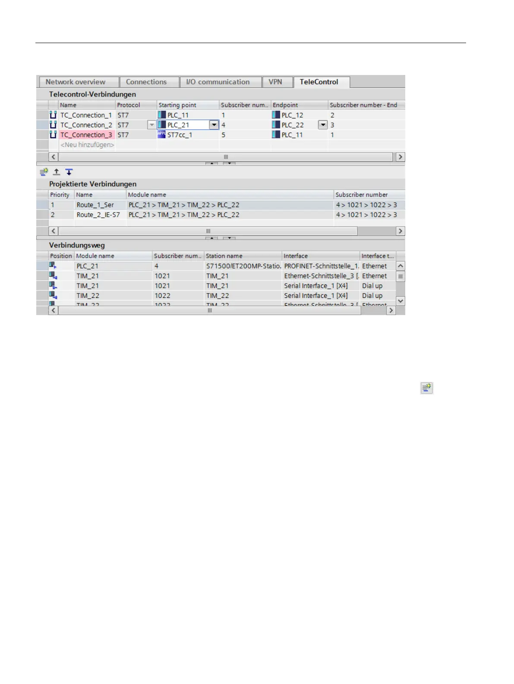Open the I/O communication tab

[221, 82]
